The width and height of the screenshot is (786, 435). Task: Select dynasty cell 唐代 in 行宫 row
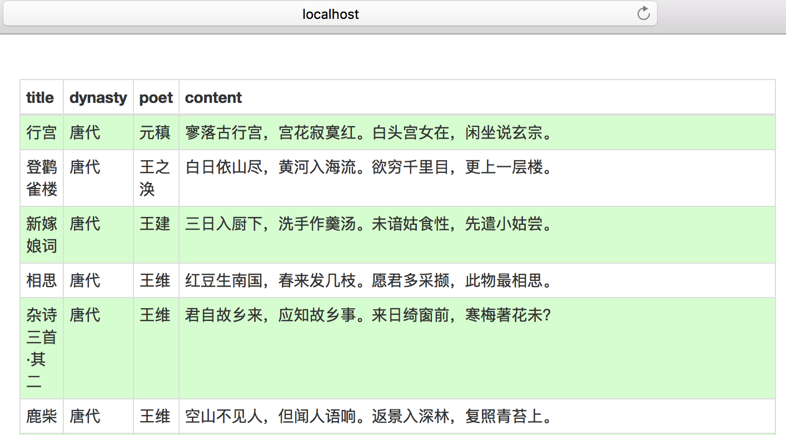coord(98,132)
